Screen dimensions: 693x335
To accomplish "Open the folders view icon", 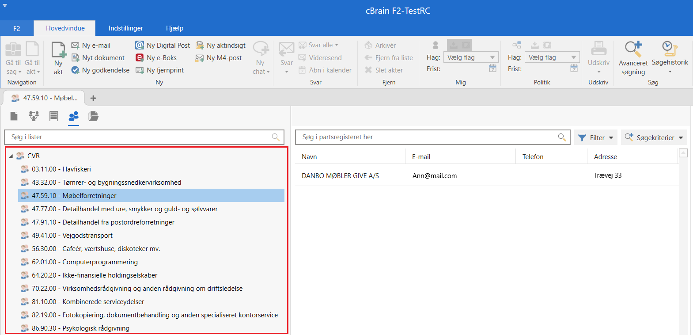I will (x=94, y=116).
